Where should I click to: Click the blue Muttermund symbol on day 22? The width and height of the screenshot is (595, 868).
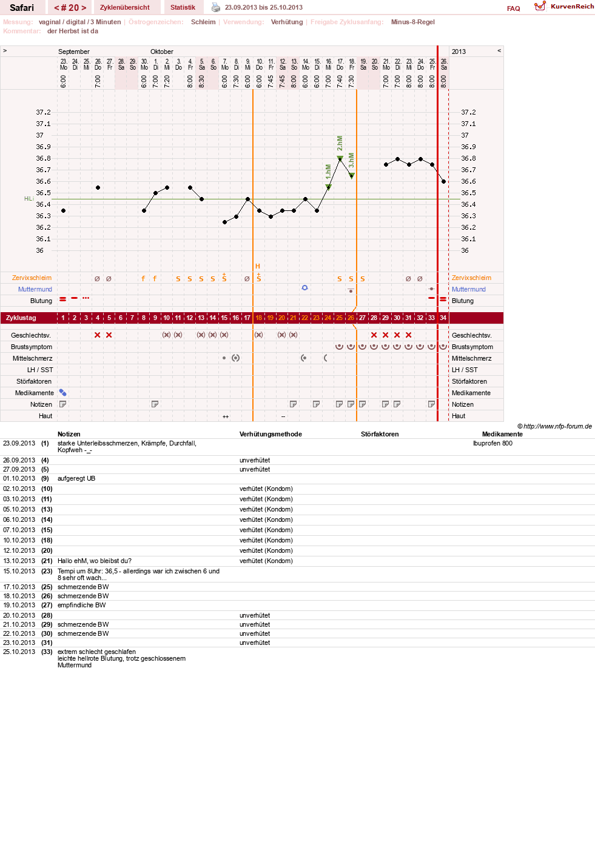[304, 288]
